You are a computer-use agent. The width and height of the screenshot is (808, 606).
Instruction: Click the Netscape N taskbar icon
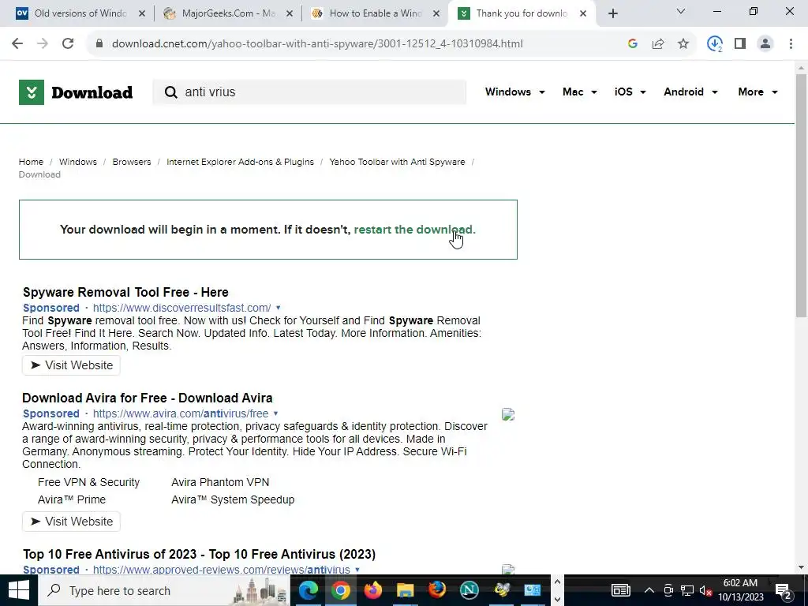[469, 590]
